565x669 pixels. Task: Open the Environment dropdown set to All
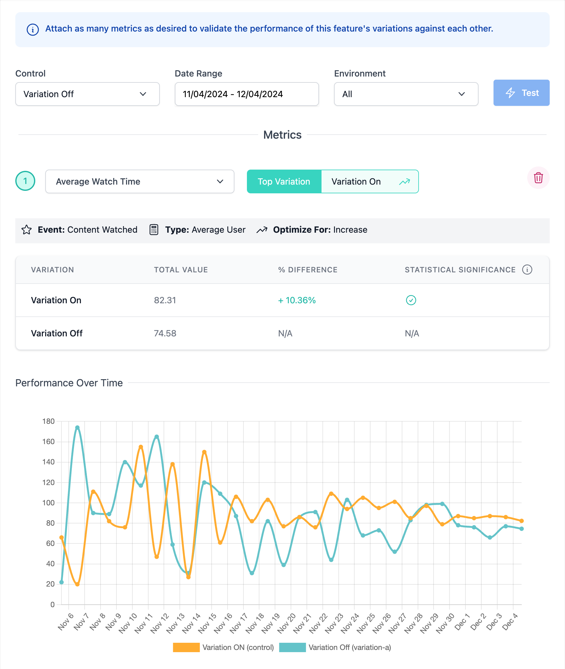point(406,94)
